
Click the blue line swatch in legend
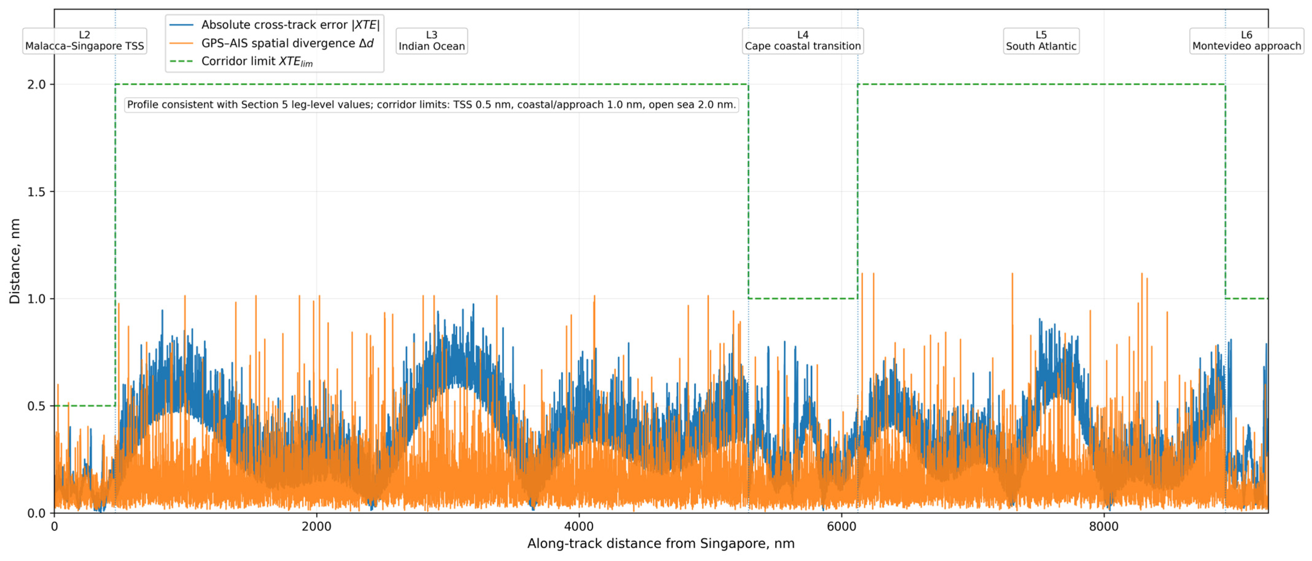pos(181,25)
